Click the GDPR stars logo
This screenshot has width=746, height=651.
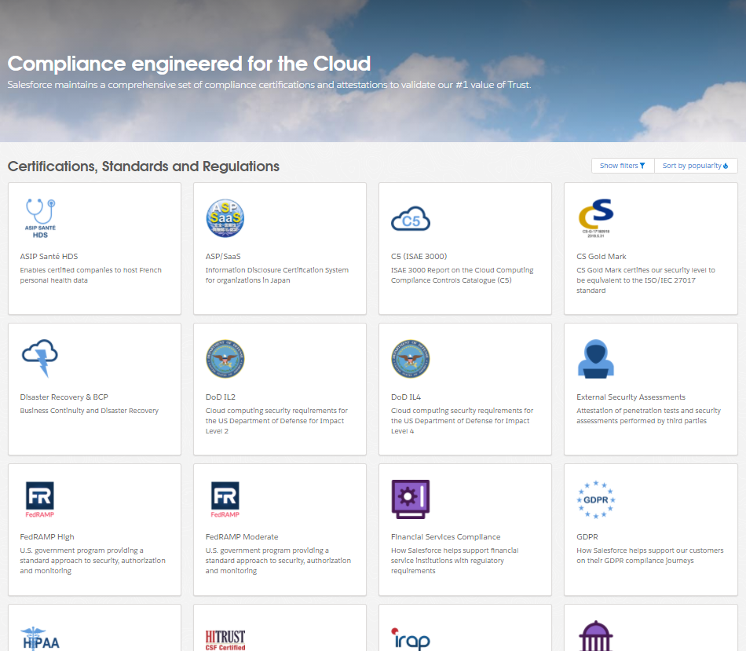pyautogui.click(x=596, y=499)
